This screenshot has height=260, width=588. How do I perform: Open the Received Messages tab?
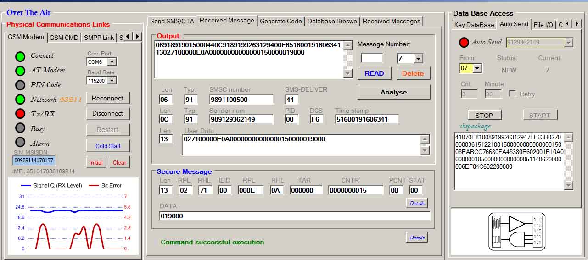(x=392, y=21)
